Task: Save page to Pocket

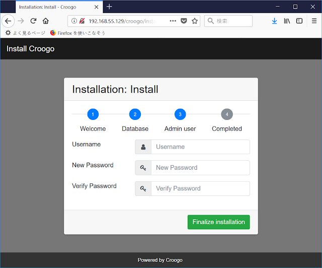Action: coord(184,21)
